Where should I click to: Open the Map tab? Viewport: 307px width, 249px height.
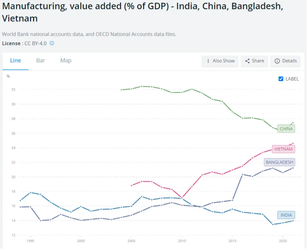(x=66, y=61)
